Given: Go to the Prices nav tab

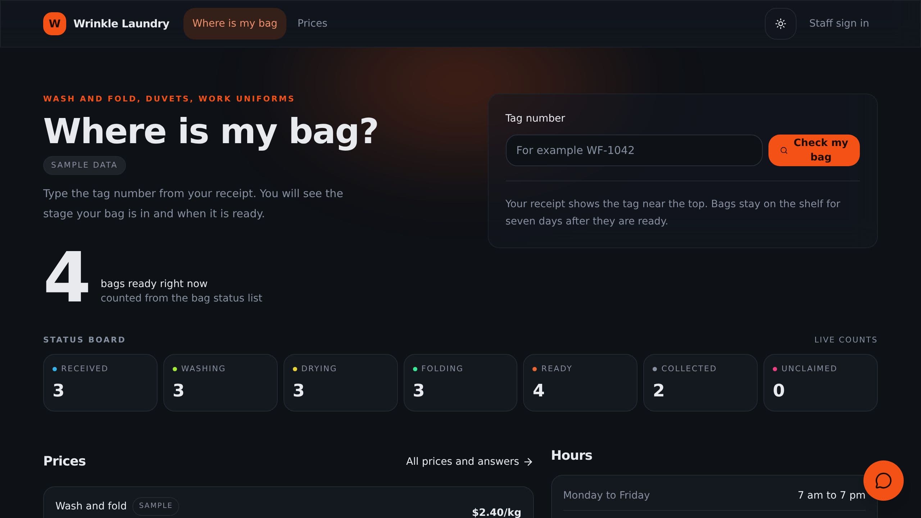Looking at the screenshot, I should click(312, 23).
